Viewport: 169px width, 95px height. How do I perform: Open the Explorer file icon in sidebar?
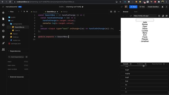3,19
